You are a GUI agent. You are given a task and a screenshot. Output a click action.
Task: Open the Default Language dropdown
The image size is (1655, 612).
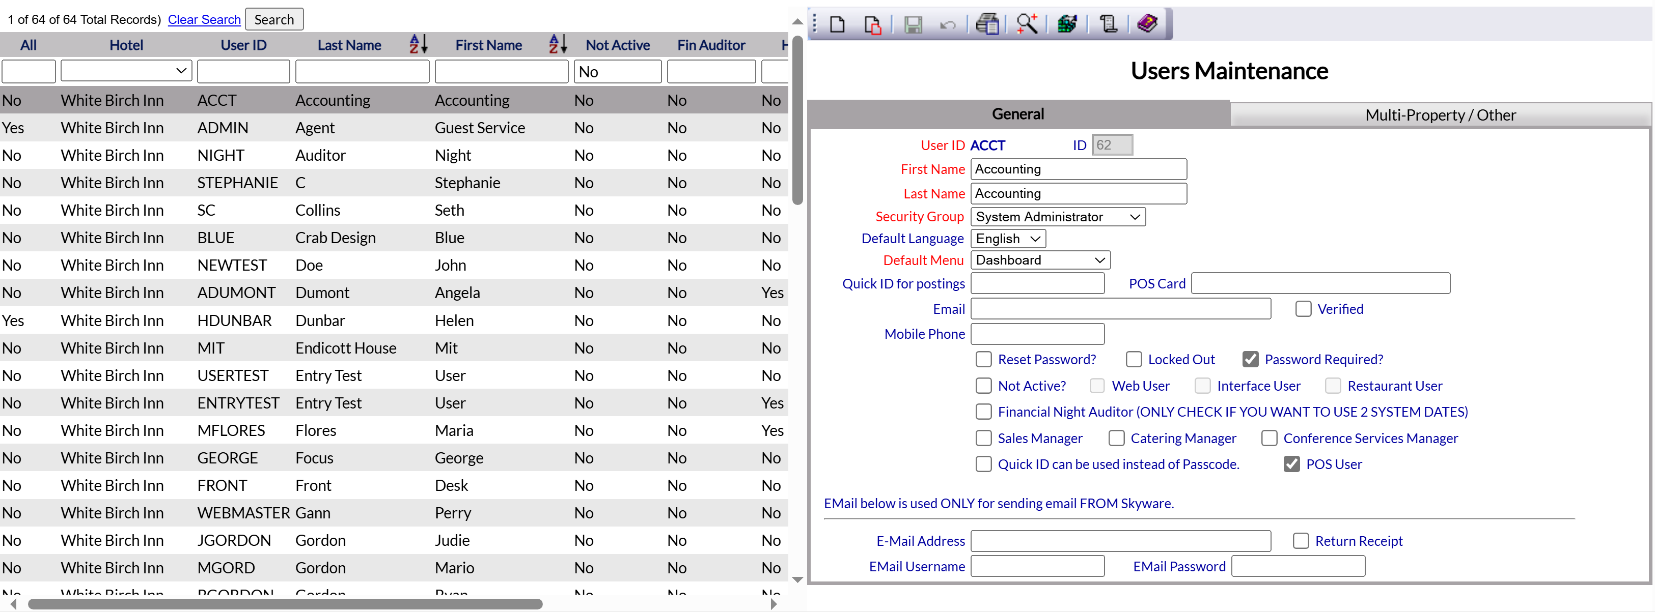click(1008, 239)
